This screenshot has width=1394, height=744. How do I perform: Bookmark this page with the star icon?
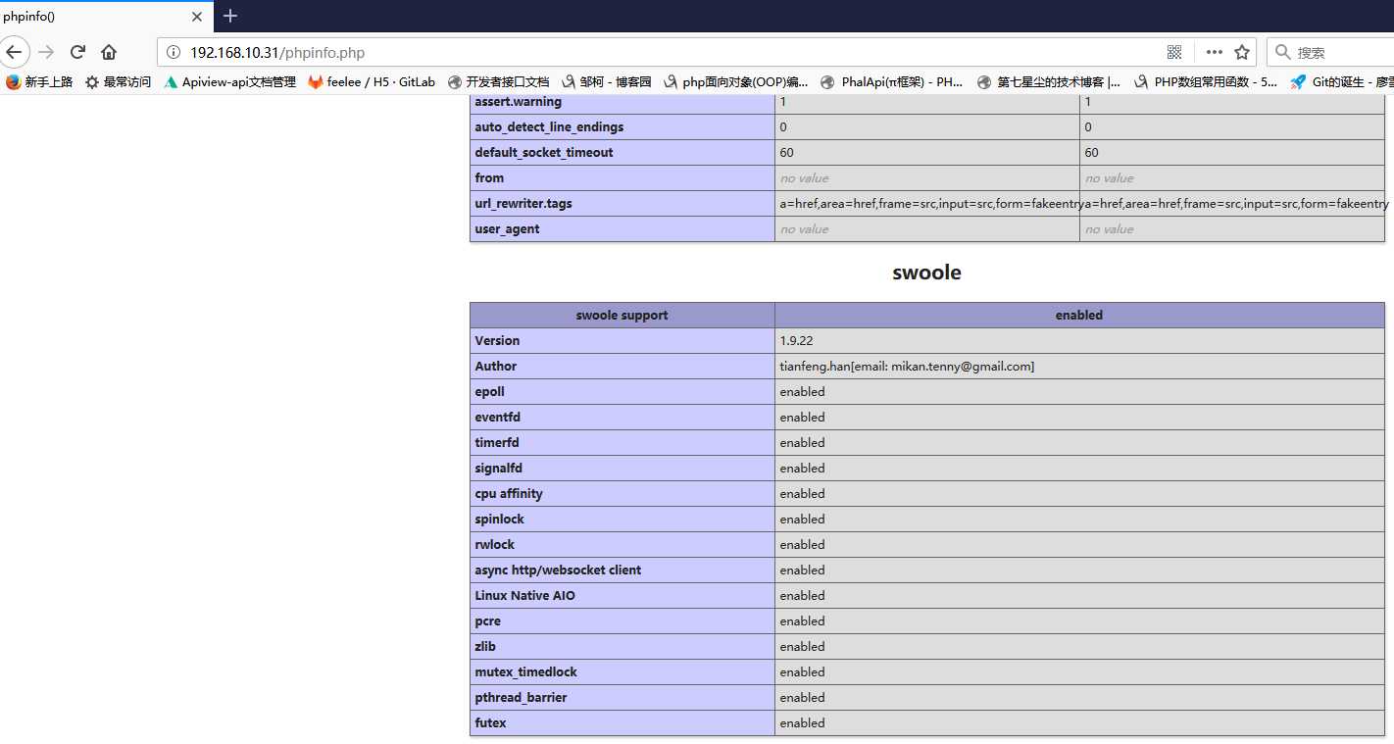[x=1242, y=52]
